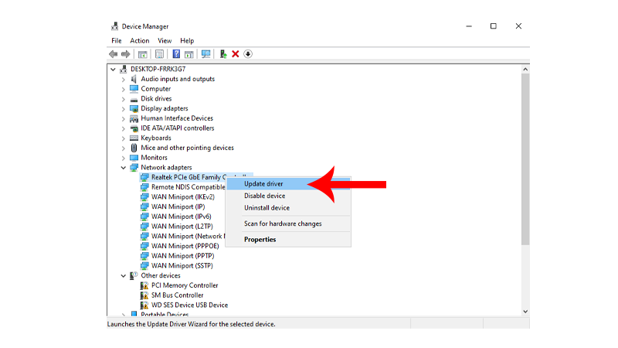This screenshot has width=618, height=348.
Task: Click Update device driver toolbar icon
Action: coord(223,54)
